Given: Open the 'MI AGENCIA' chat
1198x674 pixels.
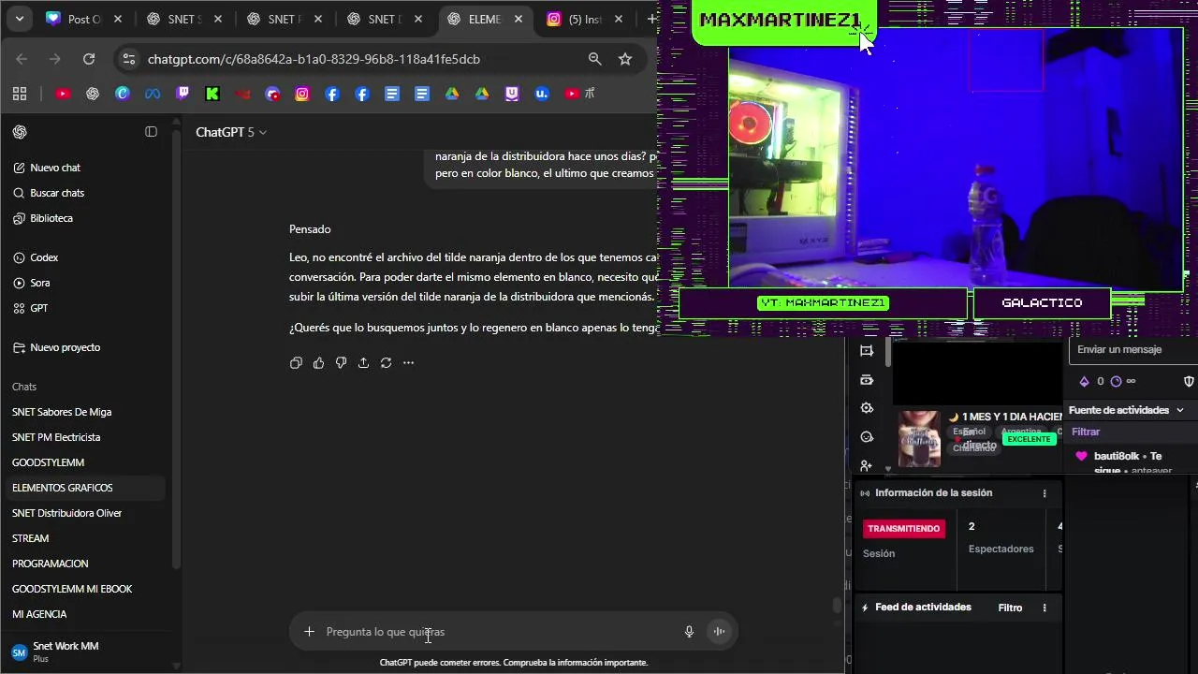Looking at the screenshot, I should pyautogui.click(x=39, y=614).
